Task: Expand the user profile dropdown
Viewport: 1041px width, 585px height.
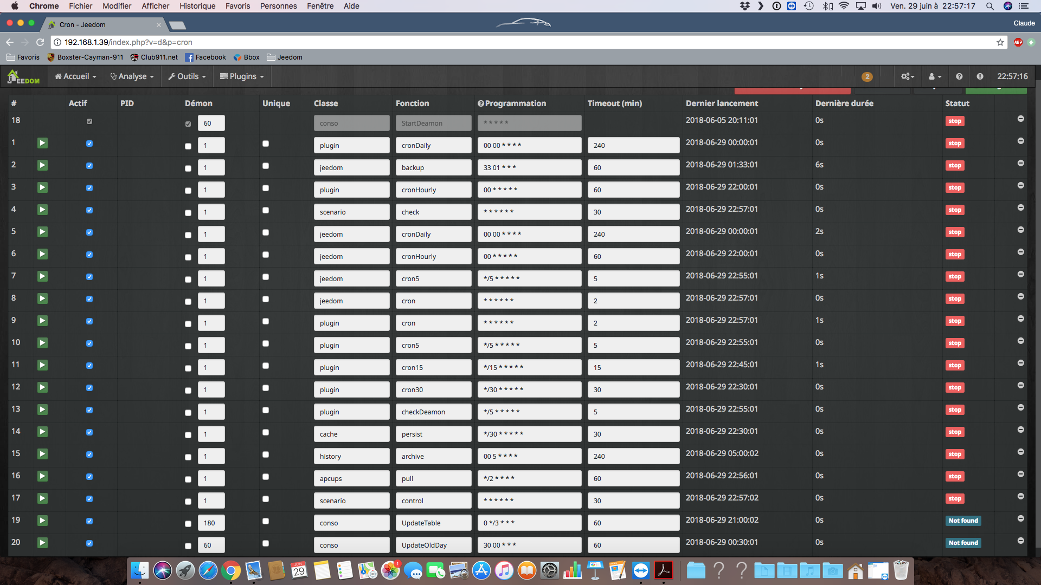Action: point(935,76)
